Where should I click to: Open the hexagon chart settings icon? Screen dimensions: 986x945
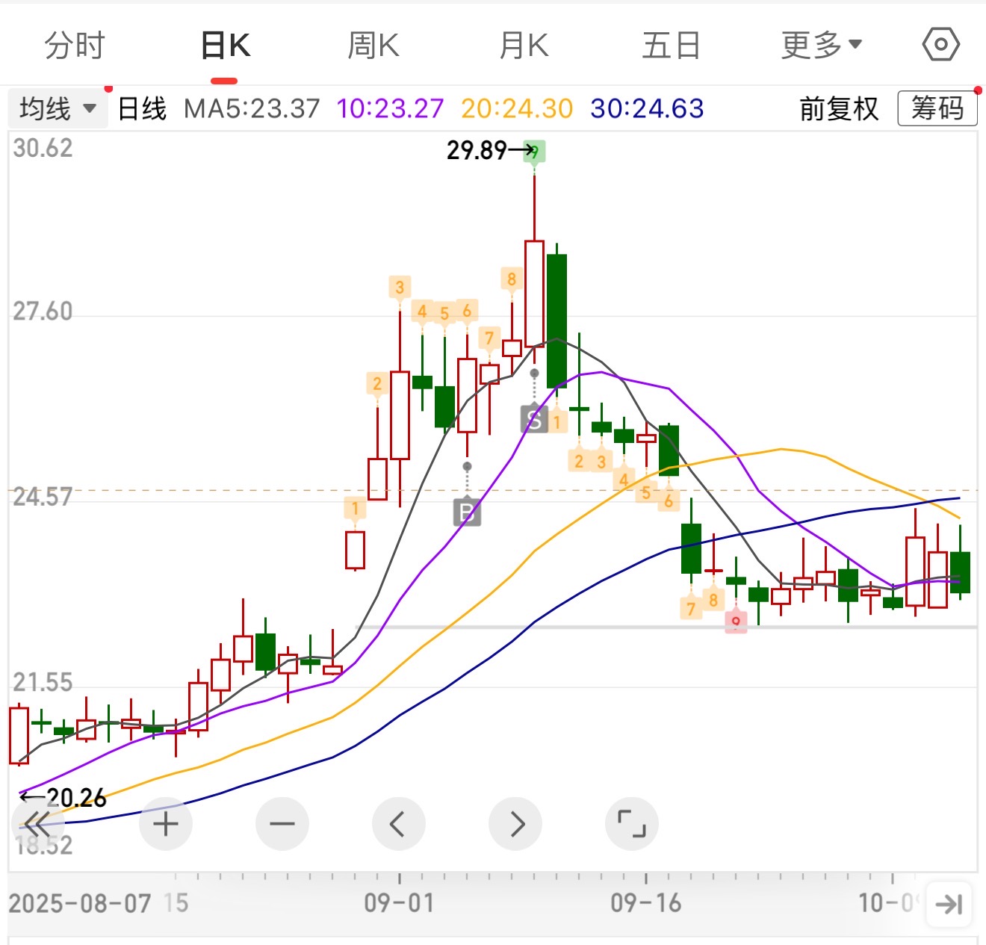940,45
